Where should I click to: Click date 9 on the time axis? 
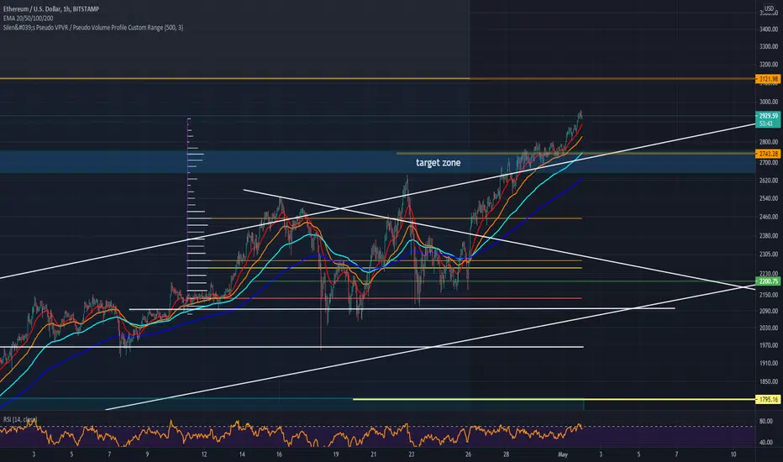click(x=147, y=454)
